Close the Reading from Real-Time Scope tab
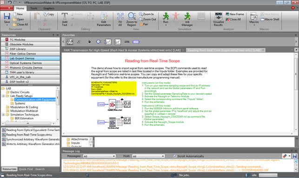The image size is (299, 178). [x=263, y=50]
